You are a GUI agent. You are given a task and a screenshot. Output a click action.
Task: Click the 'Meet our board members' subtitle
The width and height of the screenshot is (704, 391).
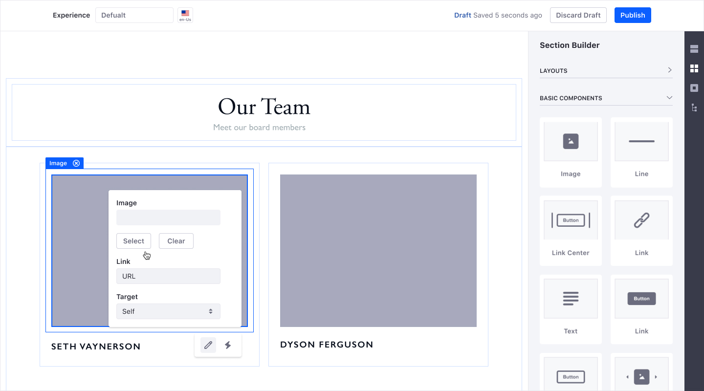click(259, 128)
